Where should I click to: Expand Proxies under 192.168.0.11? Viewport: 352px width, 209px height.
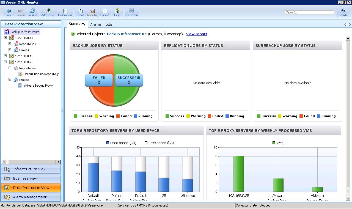[x=10, y=50]
